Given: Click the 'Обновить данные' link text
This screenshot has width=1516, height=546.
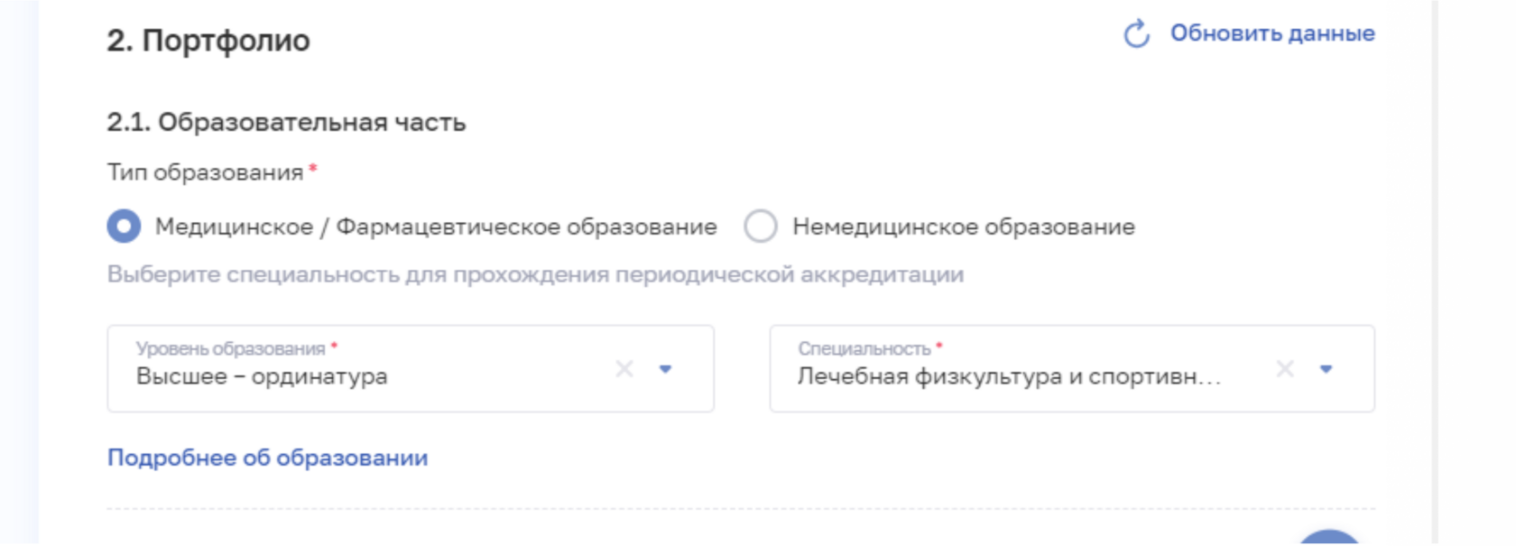Looking at the screenshot, I should [1272, 33].
